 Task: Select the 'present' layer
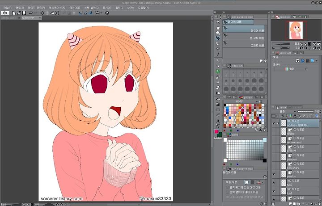point(300,148)
